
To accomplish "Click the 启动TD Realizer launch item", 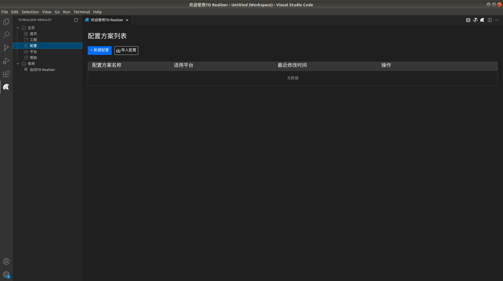I will tap(42, 70).
